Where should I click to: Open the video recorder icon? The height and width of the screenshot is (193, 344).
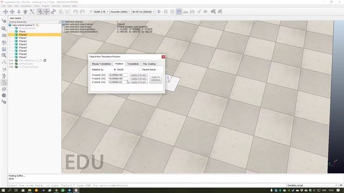coord(4,95)
